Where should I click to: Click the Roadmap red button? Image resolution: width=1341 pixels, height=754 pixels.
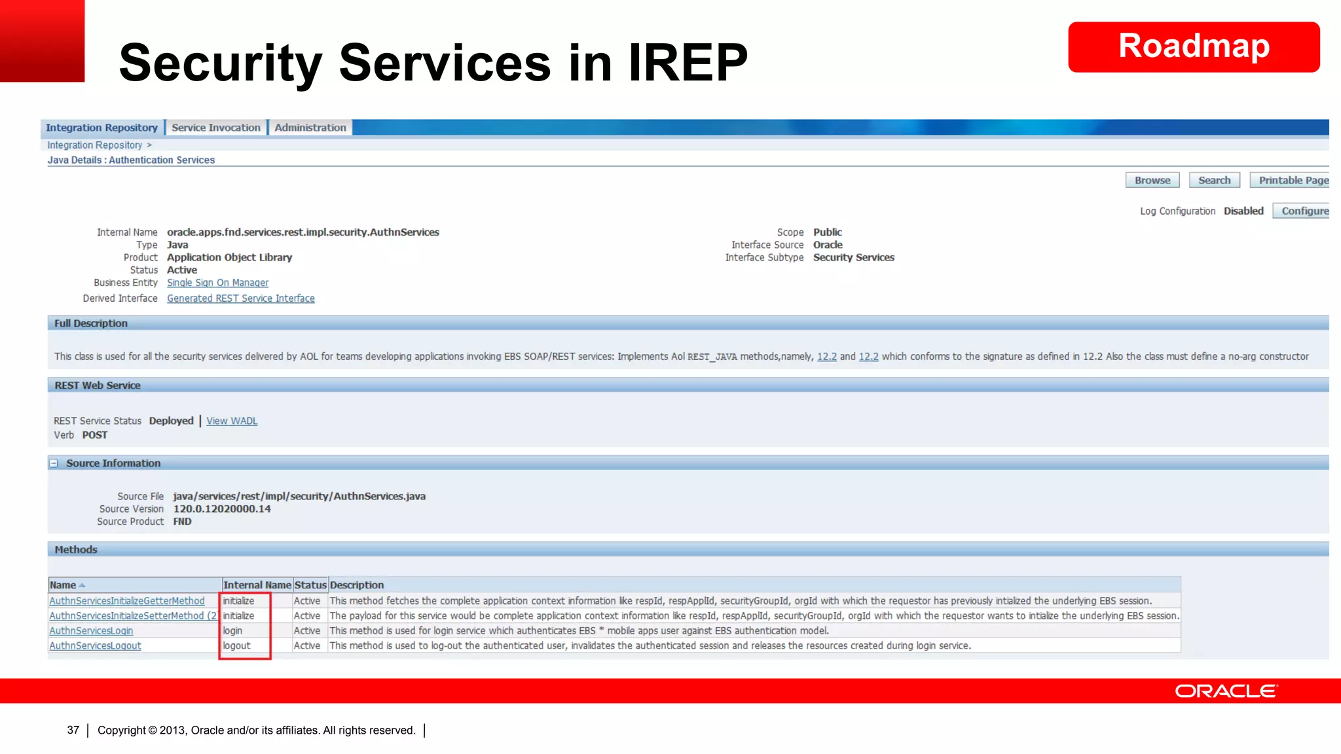click(x=1194, y=47)
